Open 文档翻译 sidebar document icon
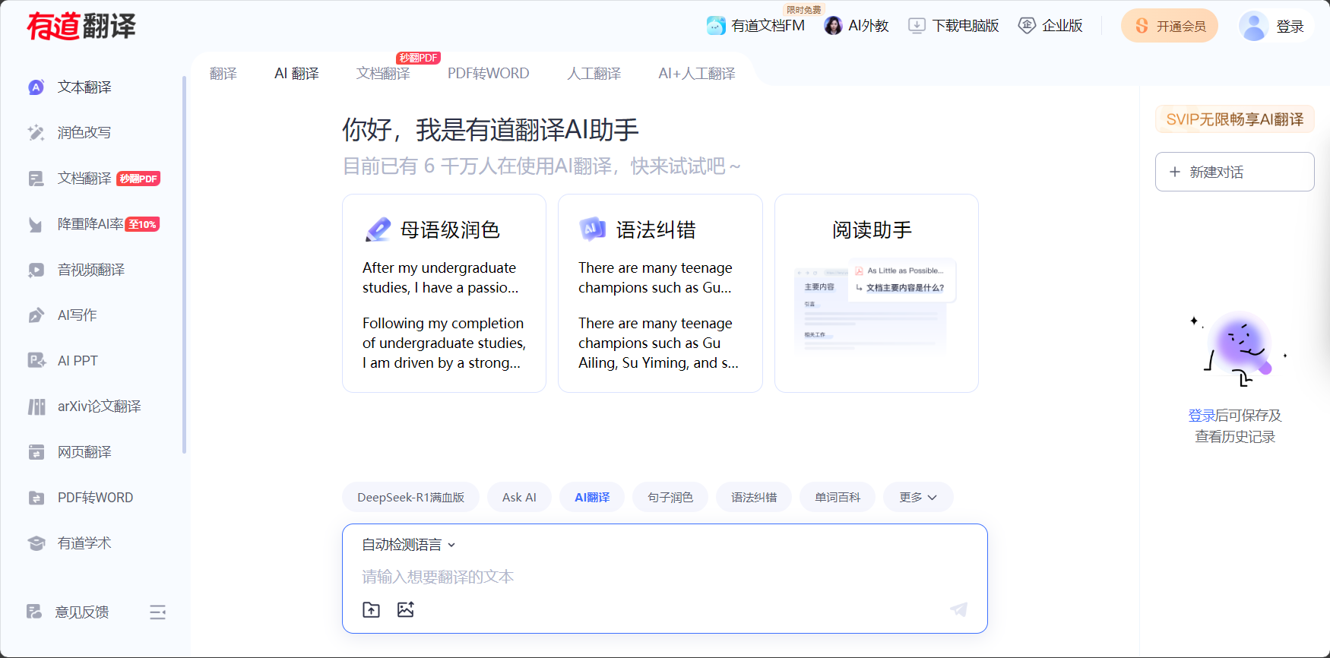 (36, 179)
